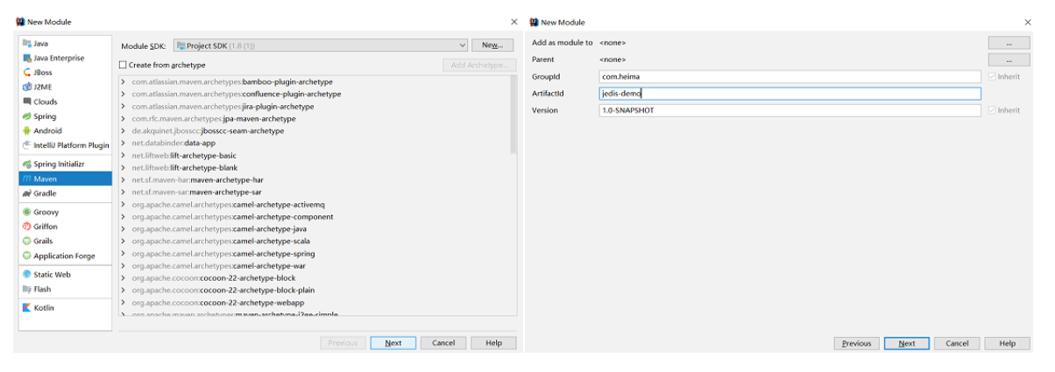Select cocoon-22-archetype-block-plain row
This screenshot has width=1055, height=372.
point(315,290)
